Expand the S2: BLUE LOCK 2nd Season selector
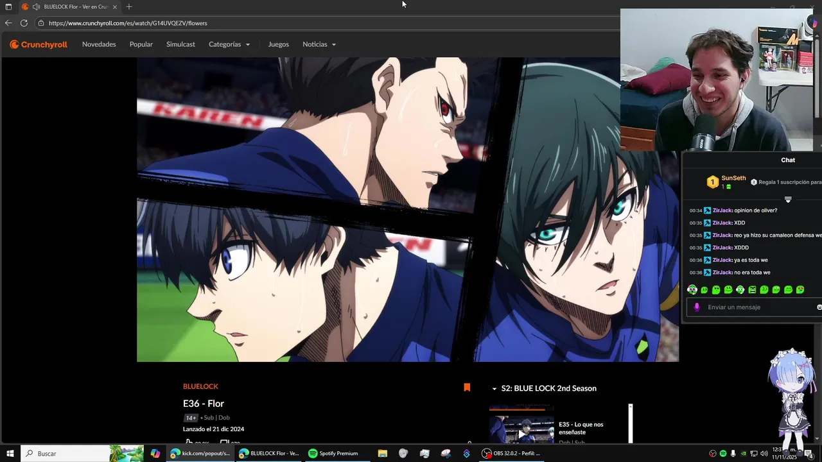 pos(544,388)
